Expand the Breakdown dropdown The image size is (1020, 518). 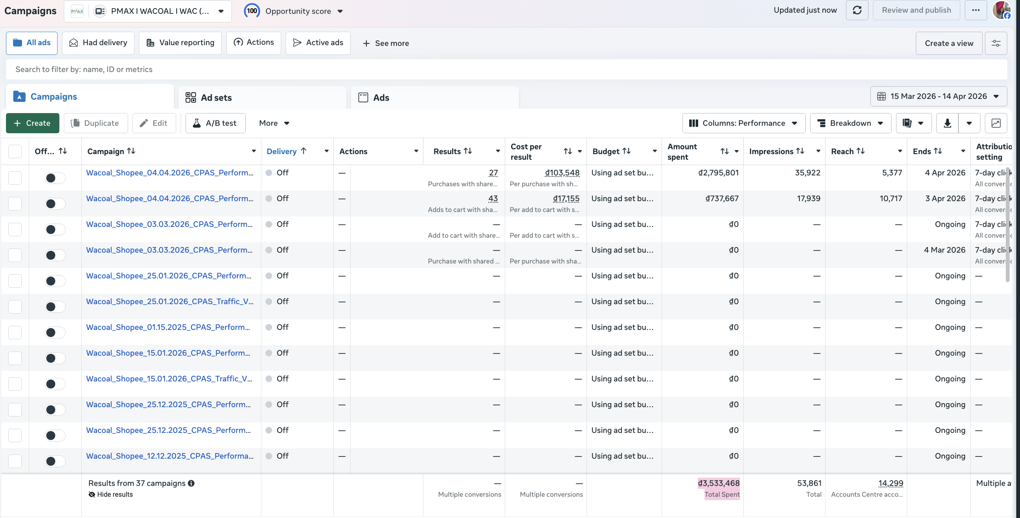click(x=850, y=123)
